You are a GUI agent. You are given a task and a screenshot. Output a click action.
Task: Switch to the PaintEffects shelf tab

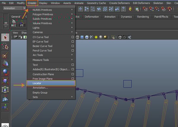coord(161,17)
